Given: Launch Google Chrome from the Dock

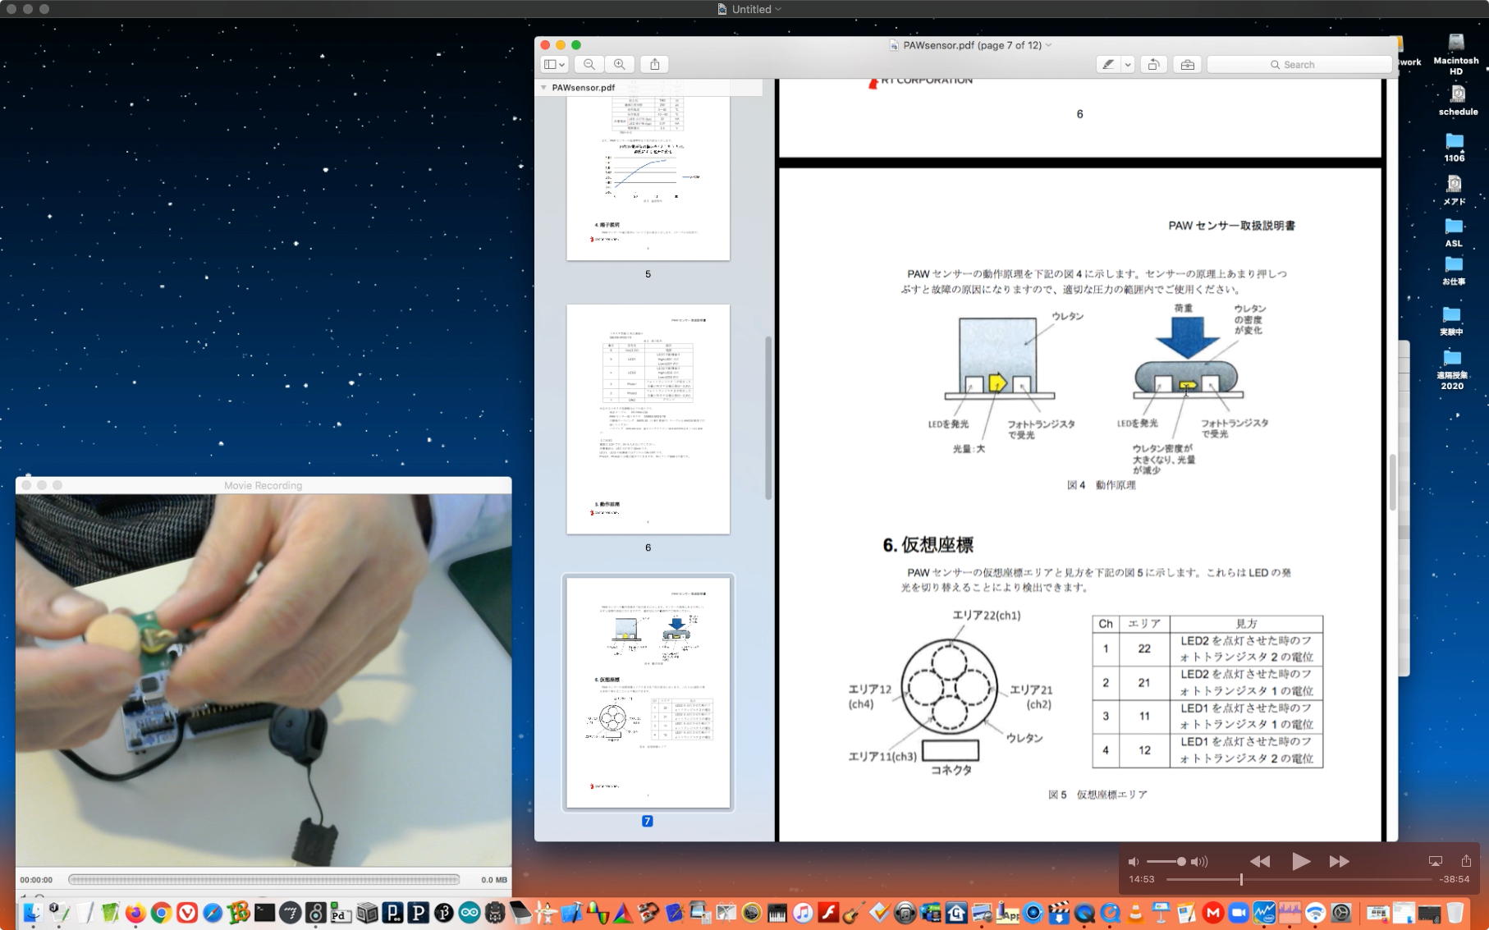Looking at the screenshot, I should [x=161, y=912].
